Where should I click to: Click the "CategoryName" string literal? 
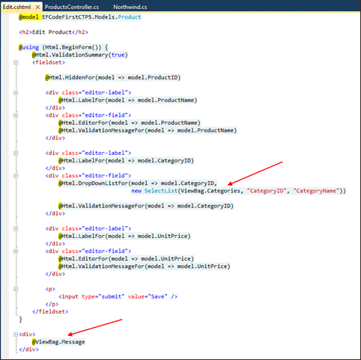316,191
